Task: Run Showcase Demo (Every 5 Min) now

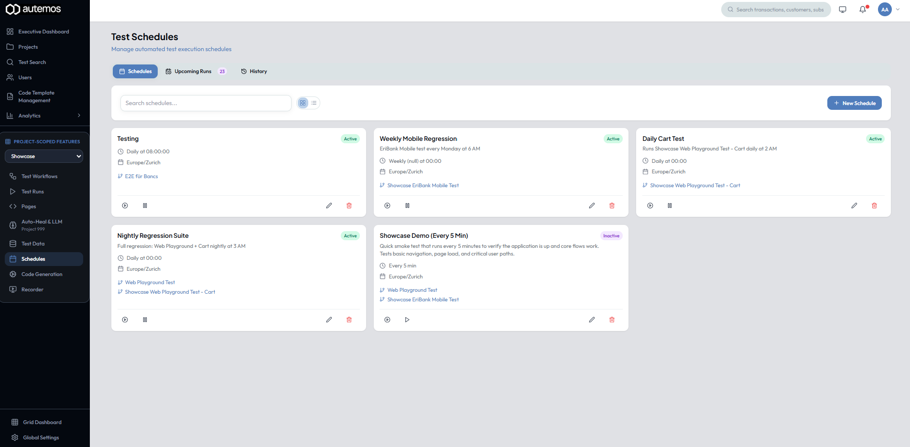Action: click(x=387, y=319)
